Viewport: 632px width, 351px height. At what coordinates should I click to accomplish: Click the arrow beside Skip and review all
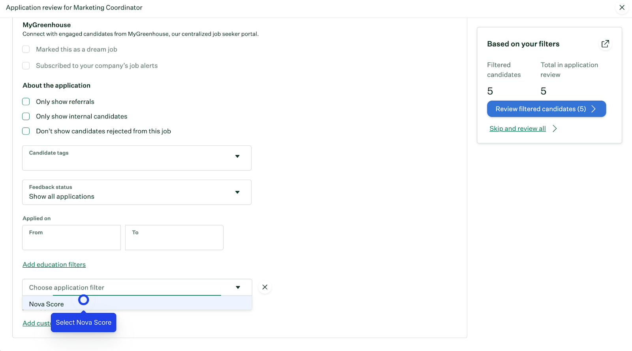555,129
